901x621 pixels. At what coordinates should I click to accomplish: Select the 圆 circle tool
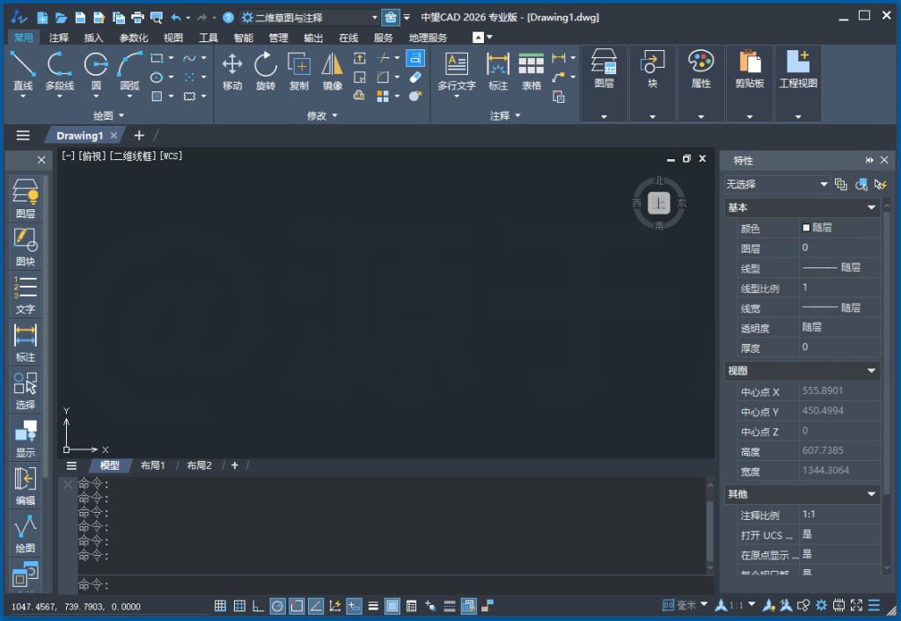(x=96, y=70)
